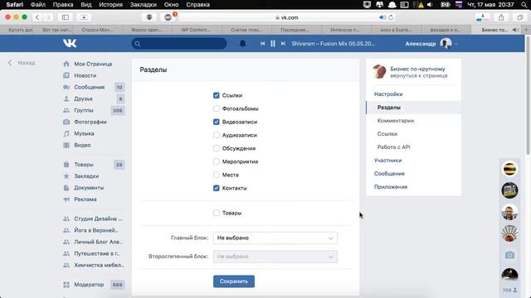Open Видео in left sidebar

pos(82,145)
